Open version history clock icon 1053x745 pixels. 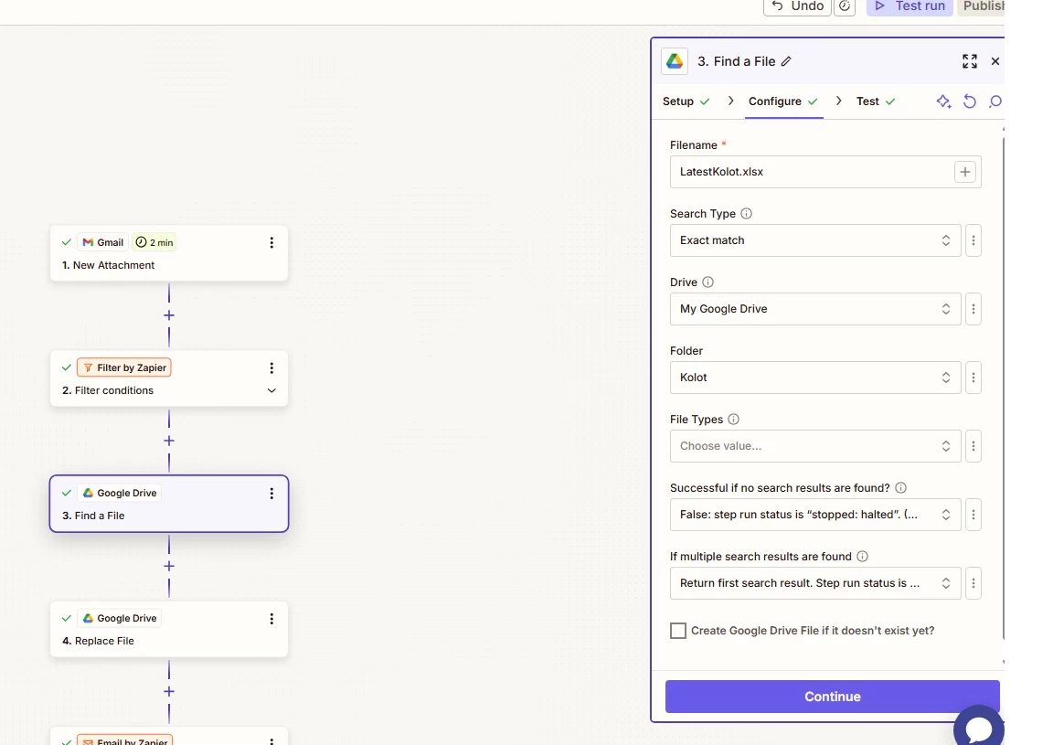[845, 6]
